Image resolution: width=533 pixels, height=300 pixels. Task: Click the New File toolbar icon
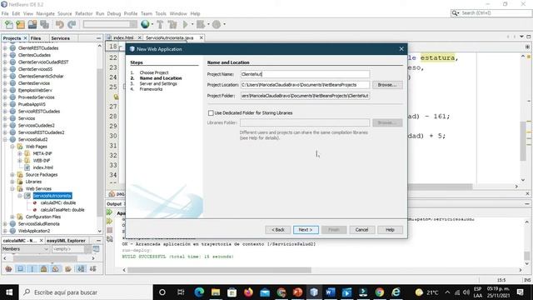click(9, 24)
